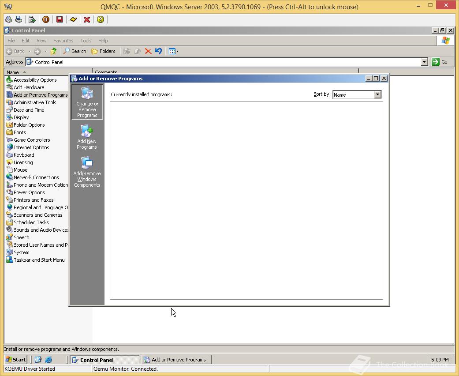This screenshot has width=459, height=376.
Task: Open Folder Options item
Action: pyautogui.click(x=26, y=125)
